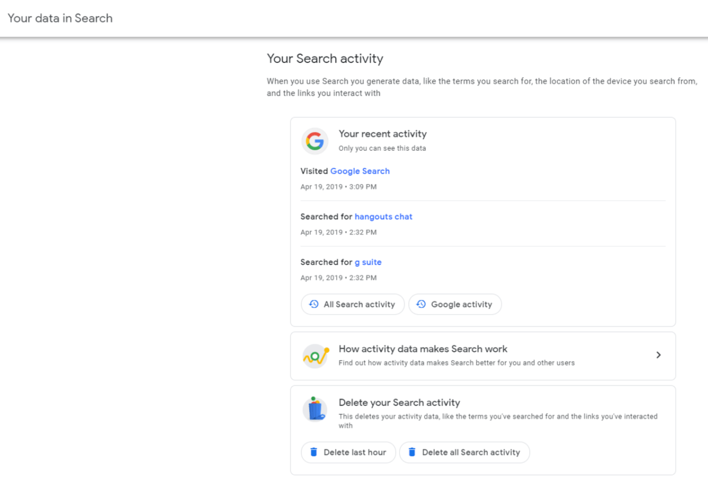This screenshot has height=492, width=708.
Task: Open All Search activity
Action: coord(353,305)
